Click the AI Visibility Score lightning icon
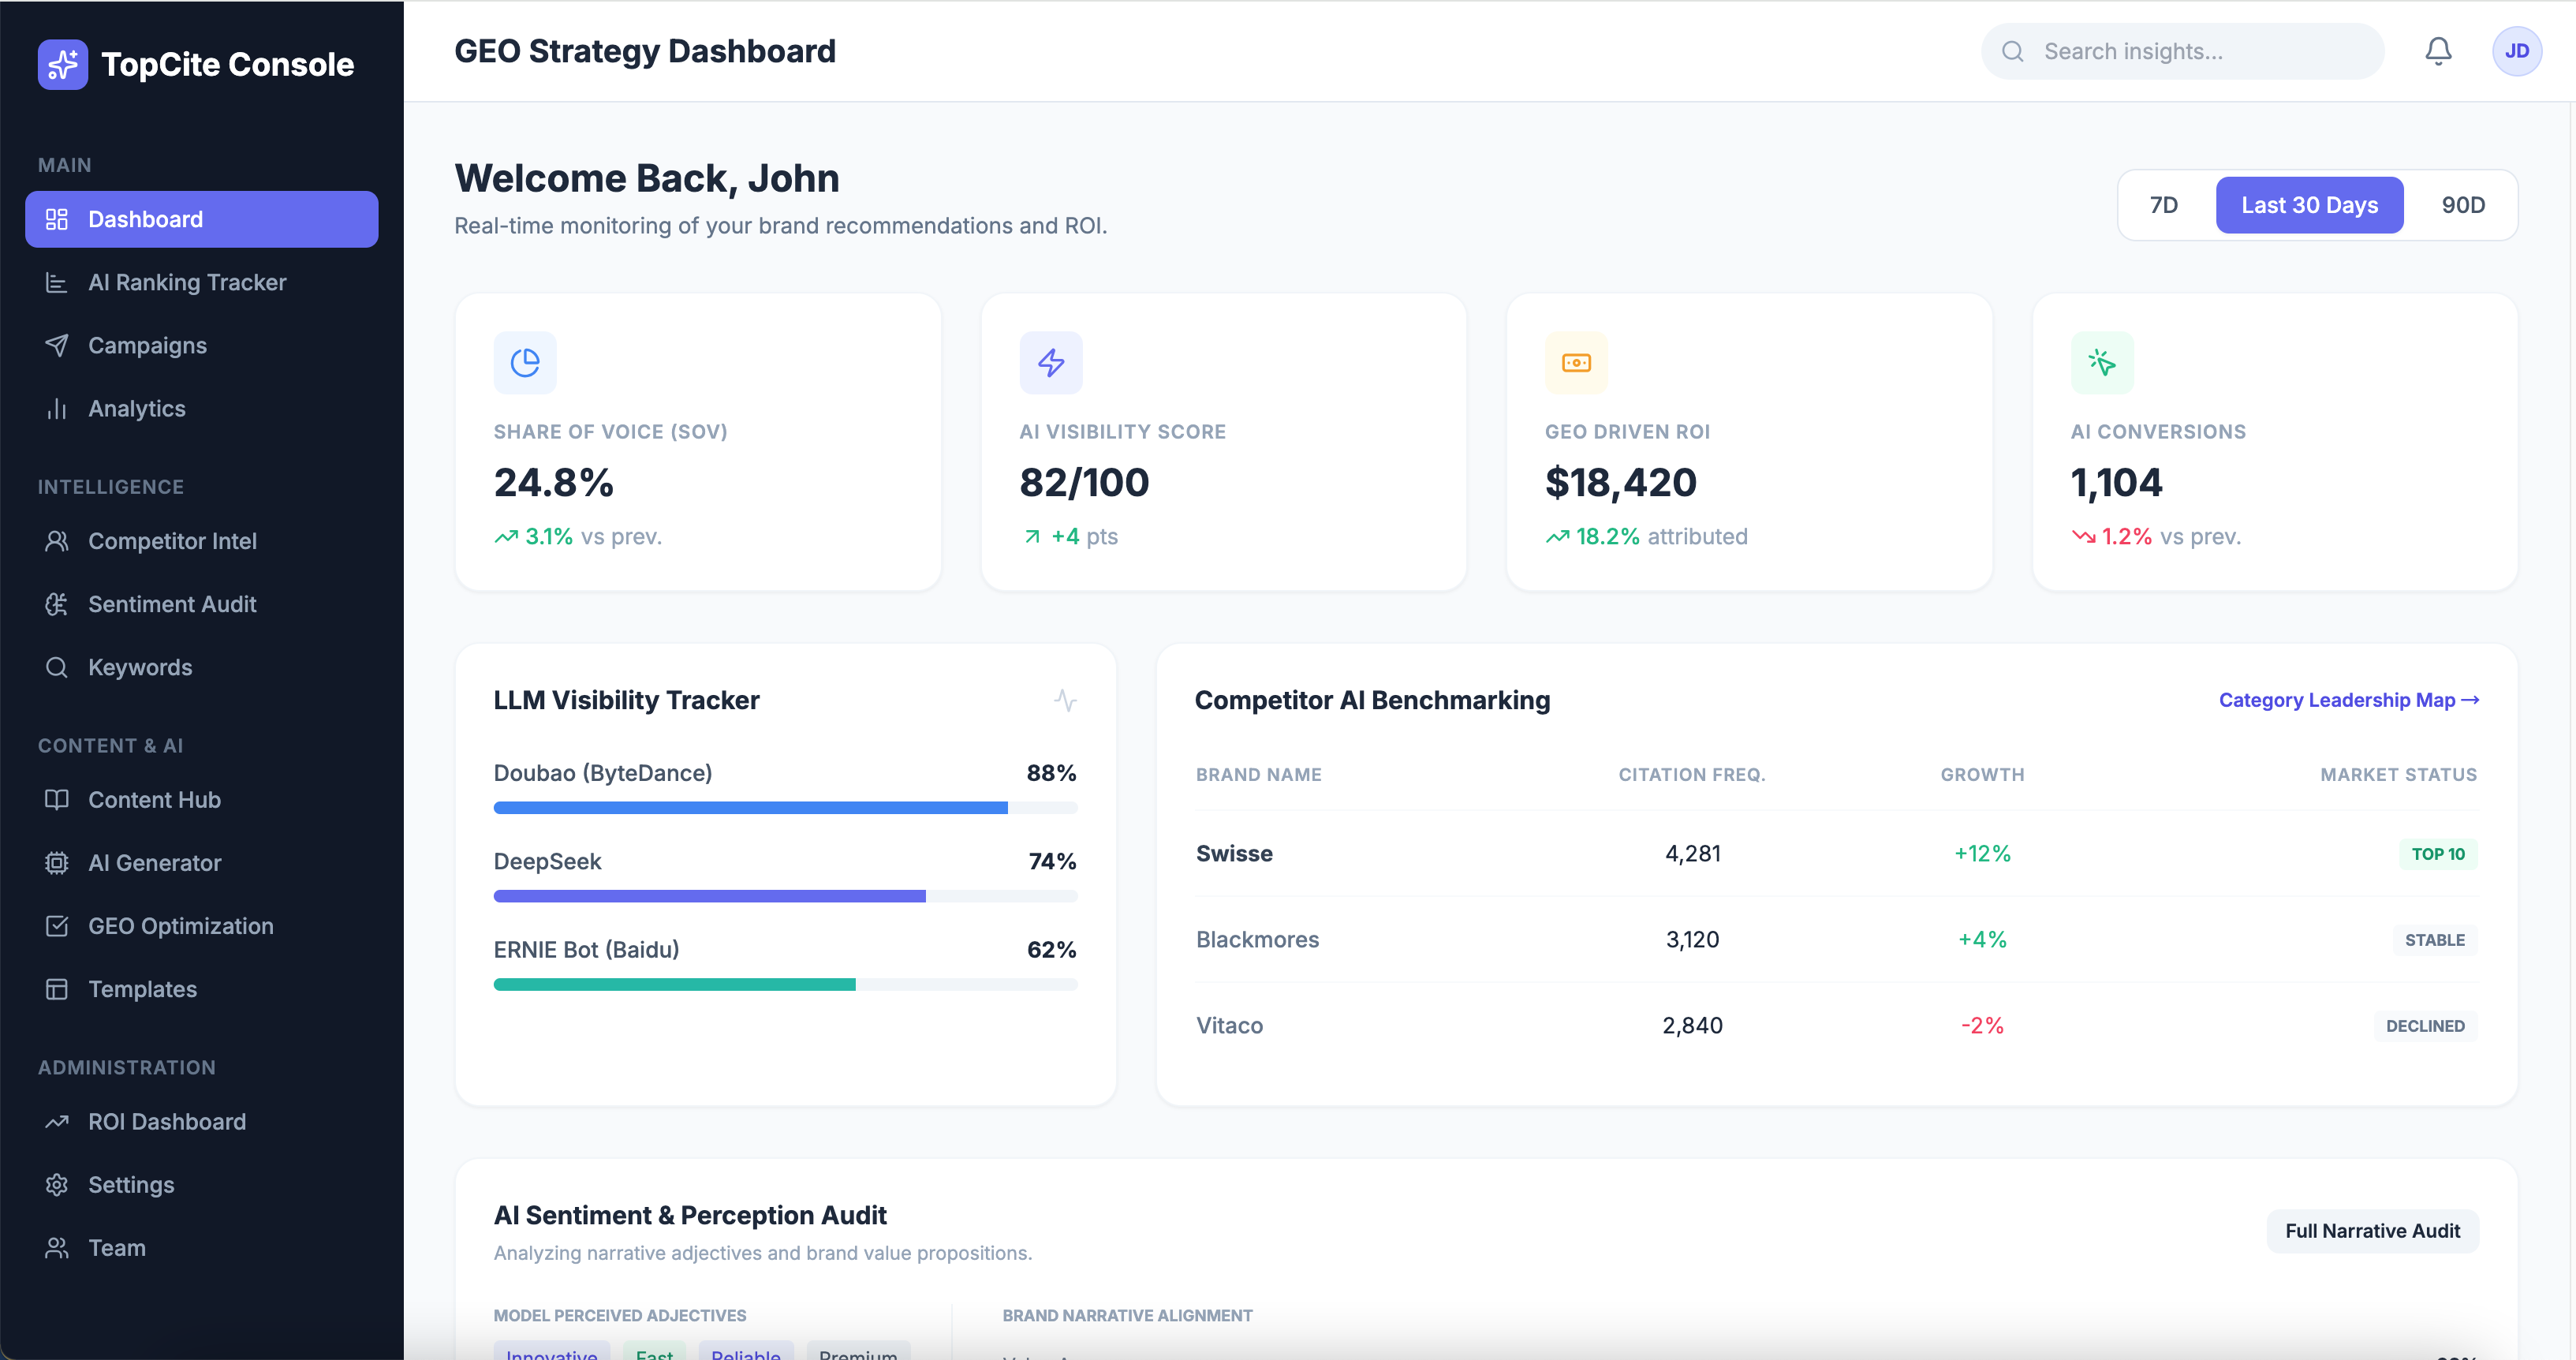The width and height of the screenshot is (2576, 1360). 1050,362
